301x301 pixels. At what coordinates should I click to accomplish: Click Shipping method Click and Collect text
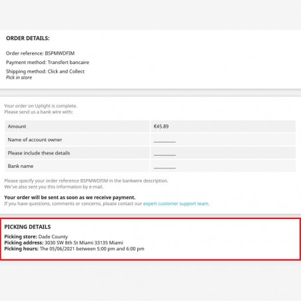pyautogui.click(x=45, y=71)
